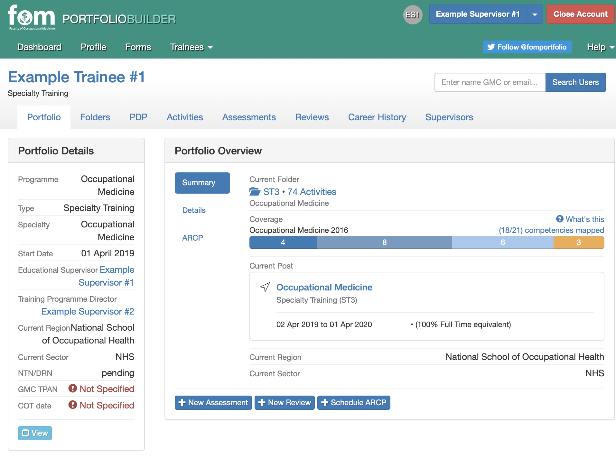Click the ES1 user avatar
The image size is (616, 458).
(x=413, y=15)
